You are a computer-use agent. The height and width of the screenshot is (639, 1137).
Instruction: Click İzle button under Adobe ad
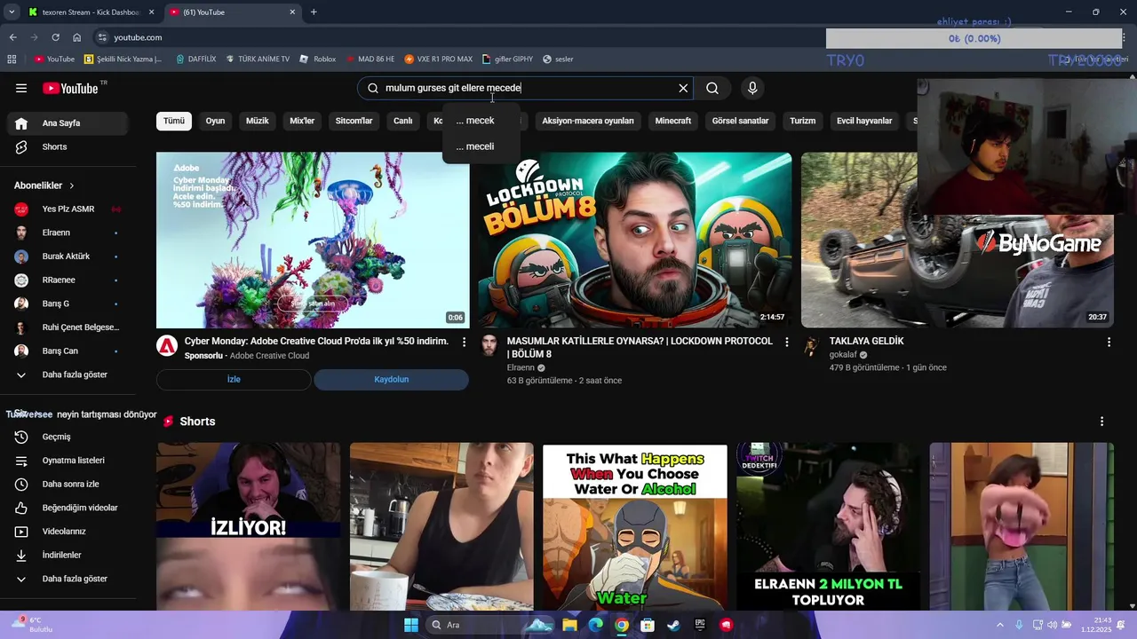(234, 380)
